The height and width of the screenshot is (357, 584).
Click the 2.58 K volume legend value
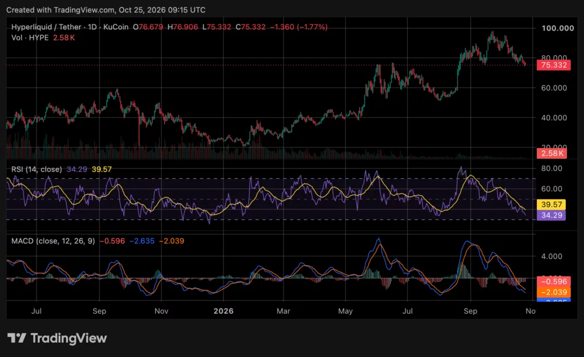point(64,38)
